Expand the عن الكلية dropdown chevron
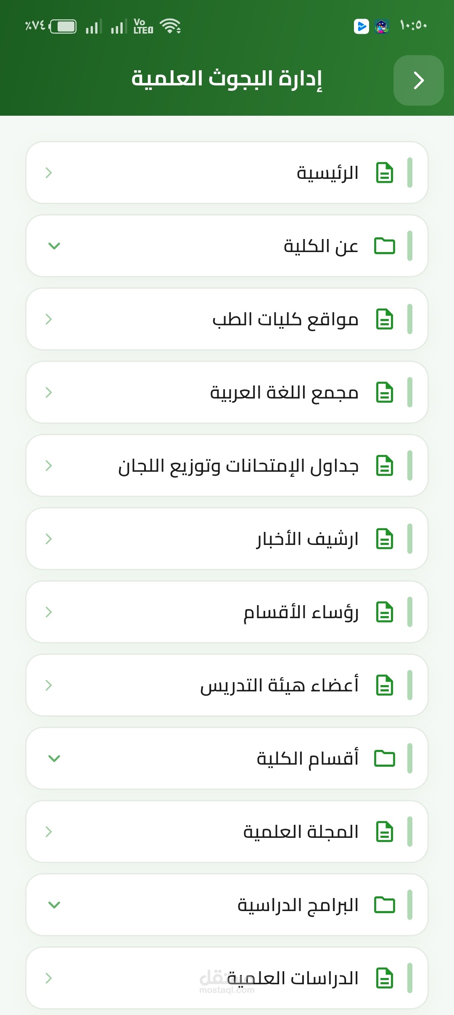Image resolution: width=454 pixels, height=1015 pixels. tap(54, 246)
